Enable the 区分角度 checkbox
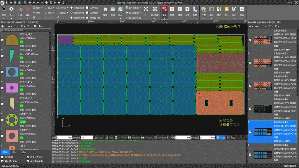The height and width of the screenshot is (168, 299). [x=87, y=8]
